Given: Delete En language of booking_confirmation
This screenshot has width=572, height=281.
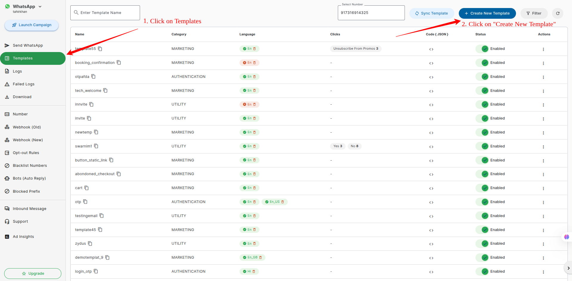Looking at the screenshot, I should click(x=254, y=63).
